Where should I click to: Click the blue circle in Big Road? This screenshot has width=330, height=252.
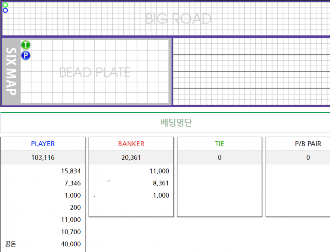[6, 10]
